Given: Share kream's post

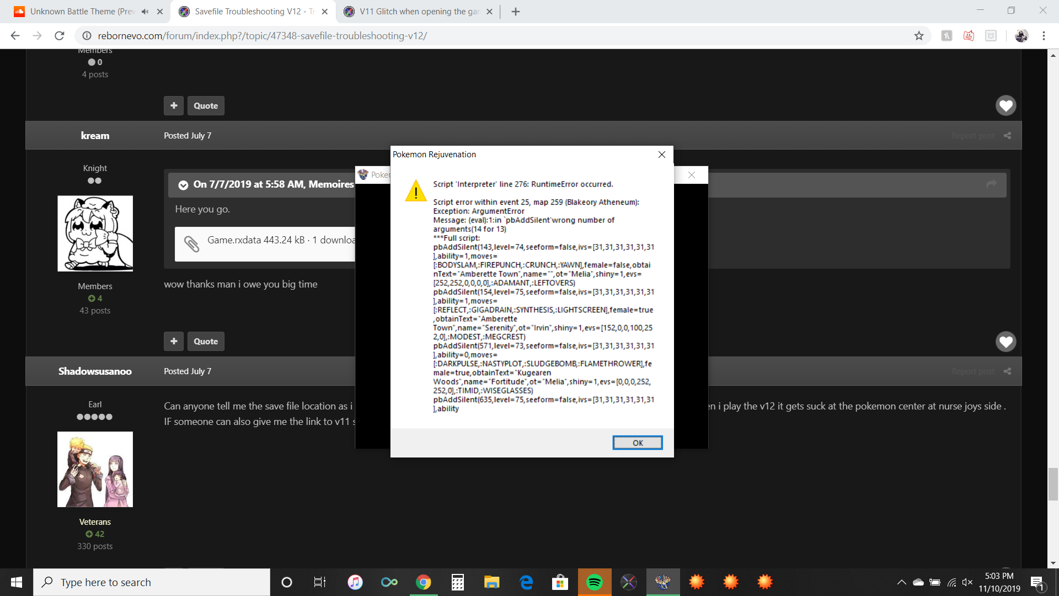Looking at the screenshot, I should (1007, 136).
